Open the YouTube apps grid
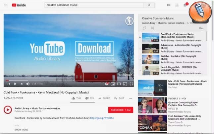Screen dimensions: 214x134 [177, 5]
